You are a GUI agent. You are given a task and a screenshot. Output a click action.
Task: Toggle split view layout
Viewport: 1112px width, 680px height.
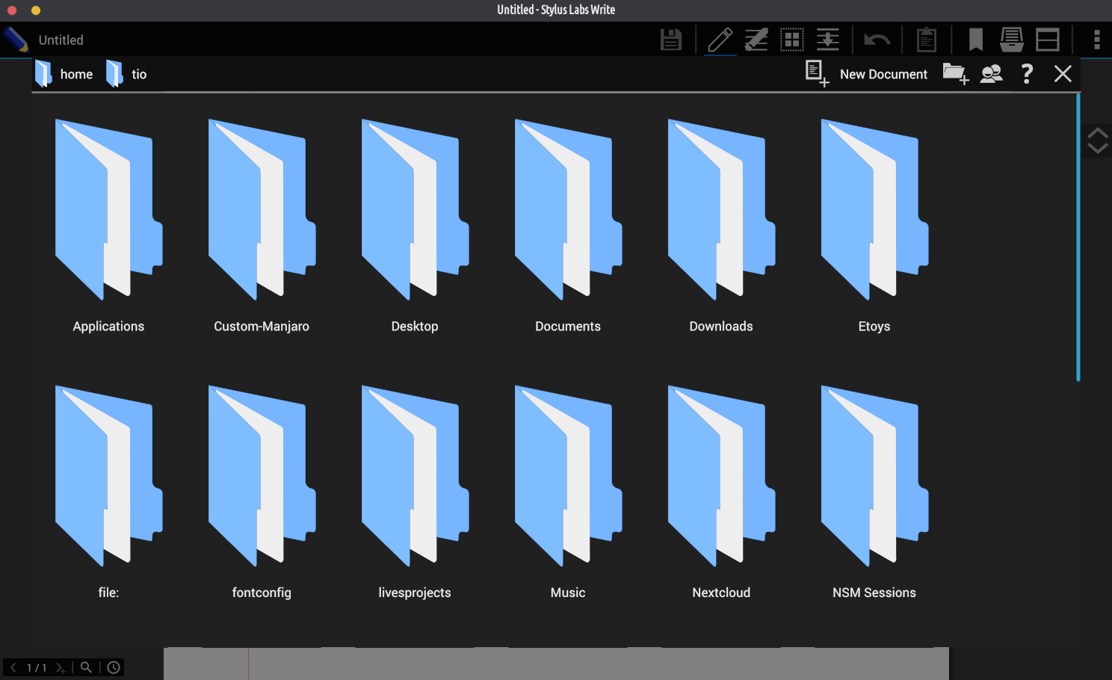pyautogui.click(x=1048, y=40)
